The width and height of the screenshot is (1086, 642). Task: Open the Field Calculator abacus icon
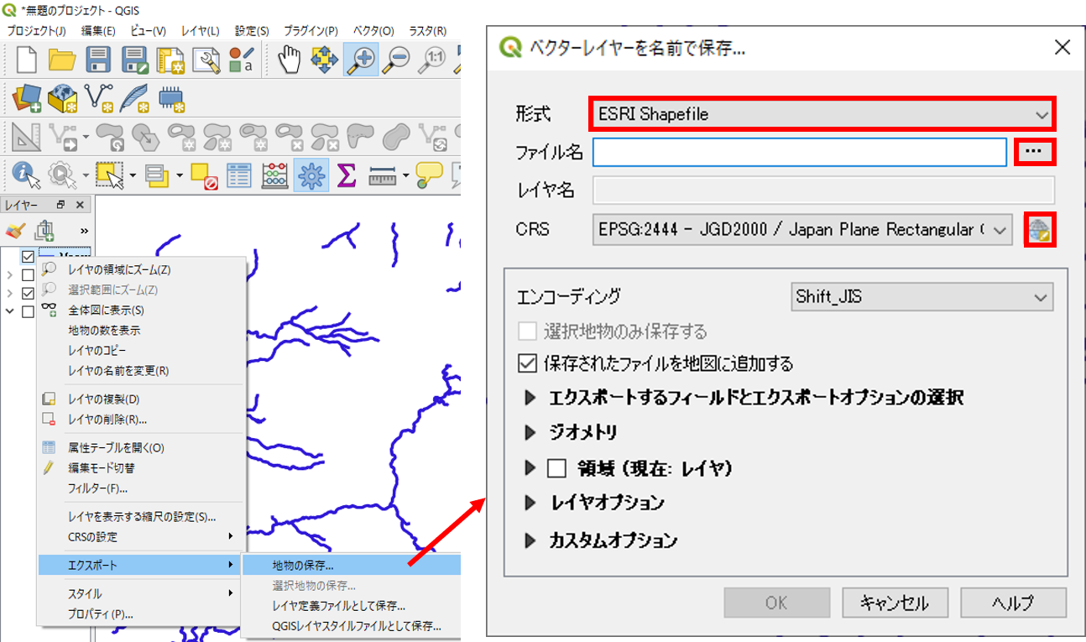tap(275, 175)
